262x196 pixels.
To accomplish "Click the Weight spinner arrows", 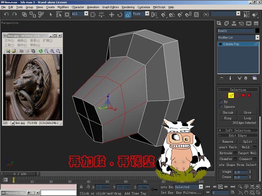I will [x=250, y=172].
